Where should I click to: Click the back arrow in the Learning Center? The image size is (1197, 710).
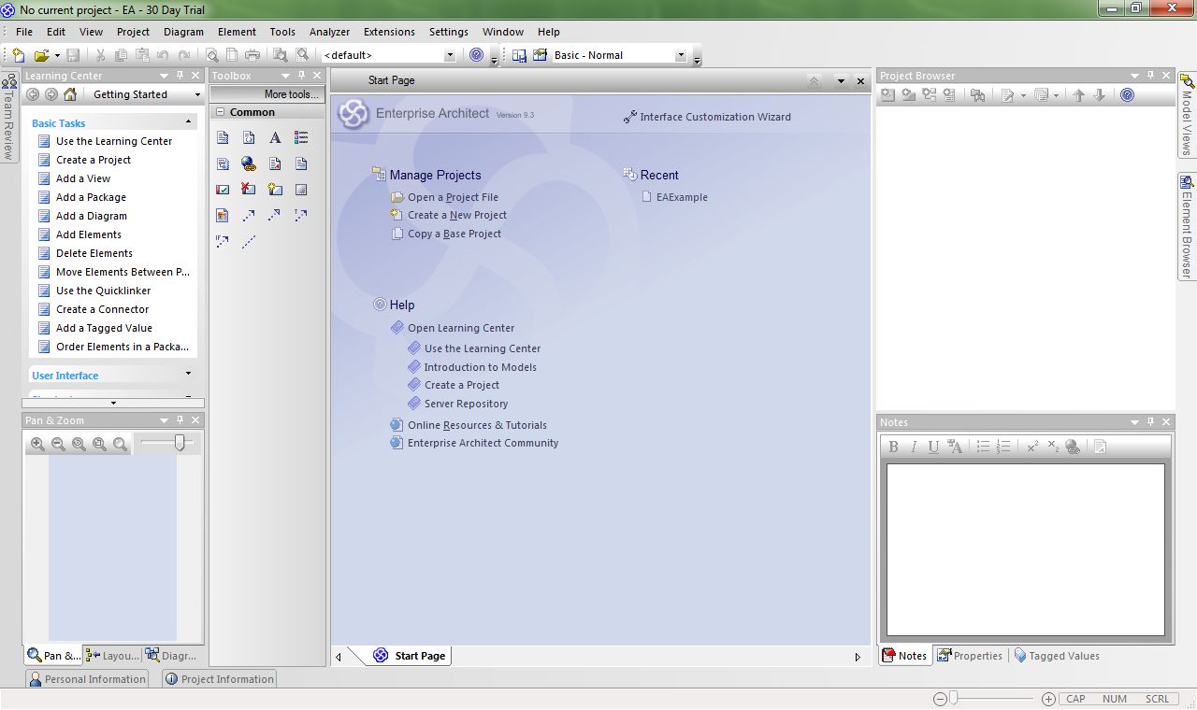(33, 94)
